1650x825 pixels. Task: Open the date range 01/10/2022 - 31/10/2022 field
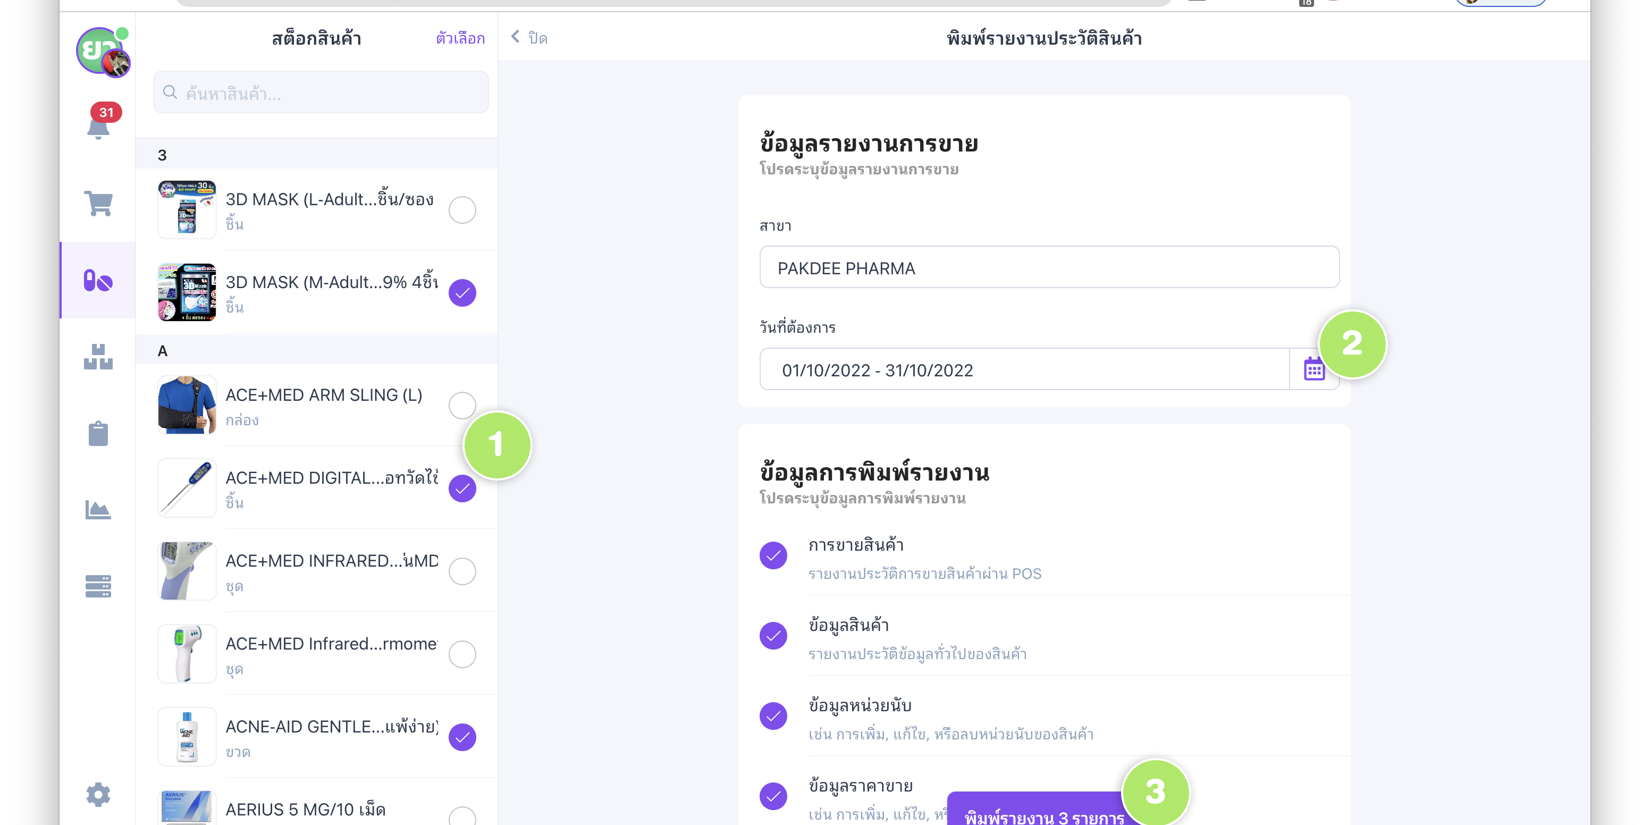pyautogui.click(x=1024, y=369)
